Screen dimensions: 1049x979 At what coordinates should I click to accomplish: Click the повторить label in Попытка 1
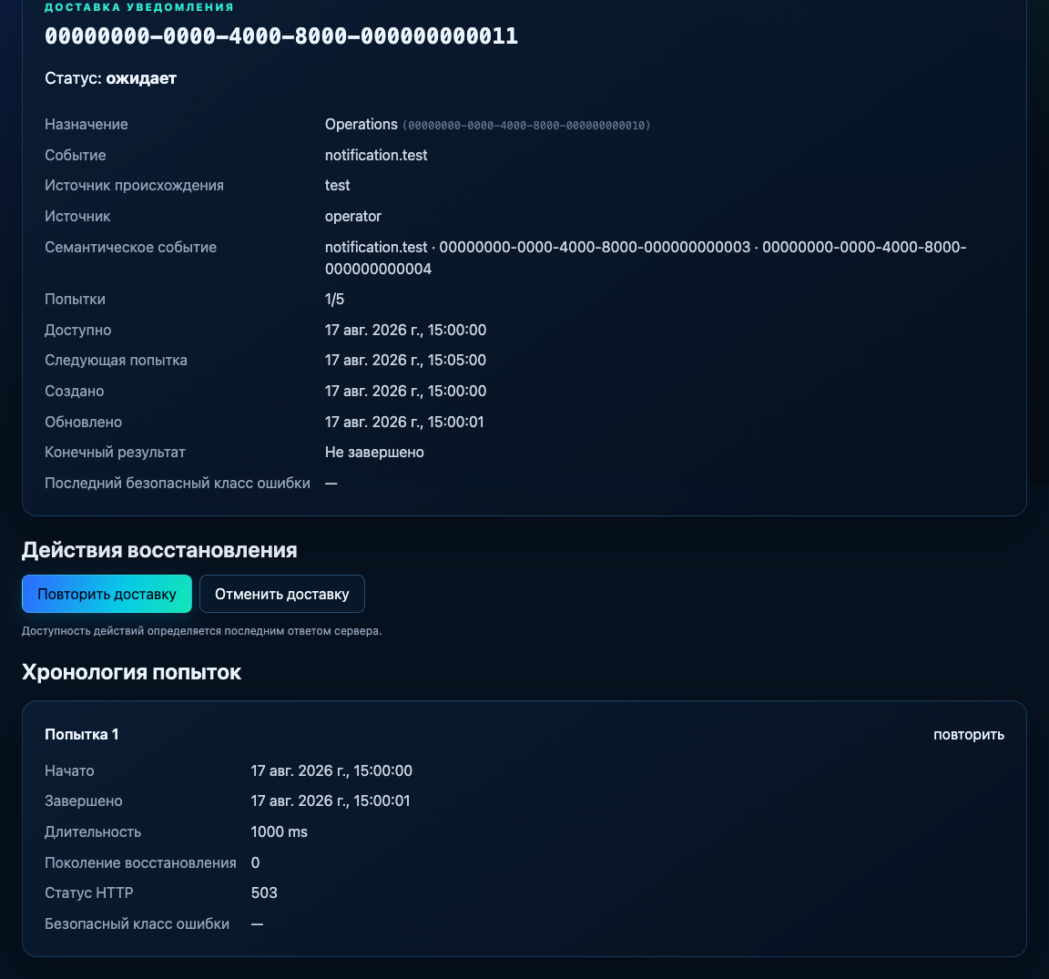(969, 735)
